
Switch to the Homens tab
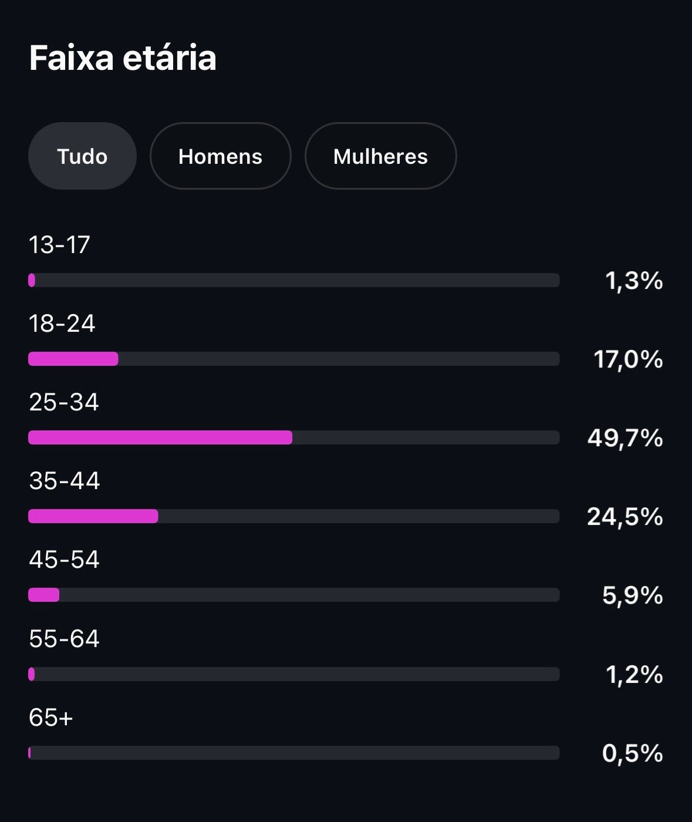pyautogui.click(x=220, y=156)
